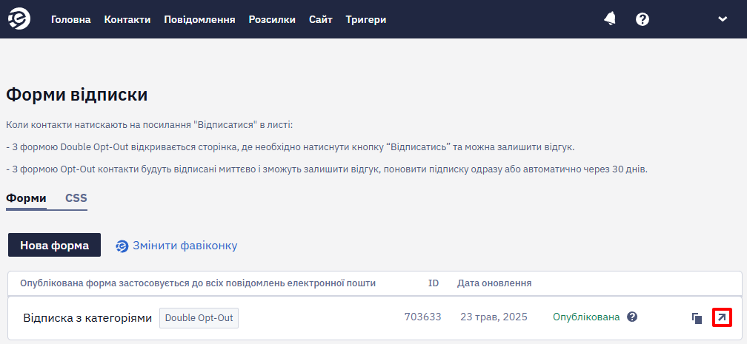Click the Double Opt-Out badge

(199, 318)
